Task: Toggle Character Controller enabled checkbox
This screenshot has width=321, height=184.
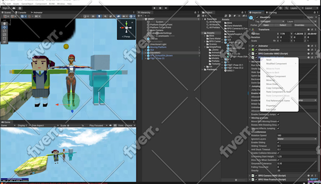Action: tap(256, 50)
